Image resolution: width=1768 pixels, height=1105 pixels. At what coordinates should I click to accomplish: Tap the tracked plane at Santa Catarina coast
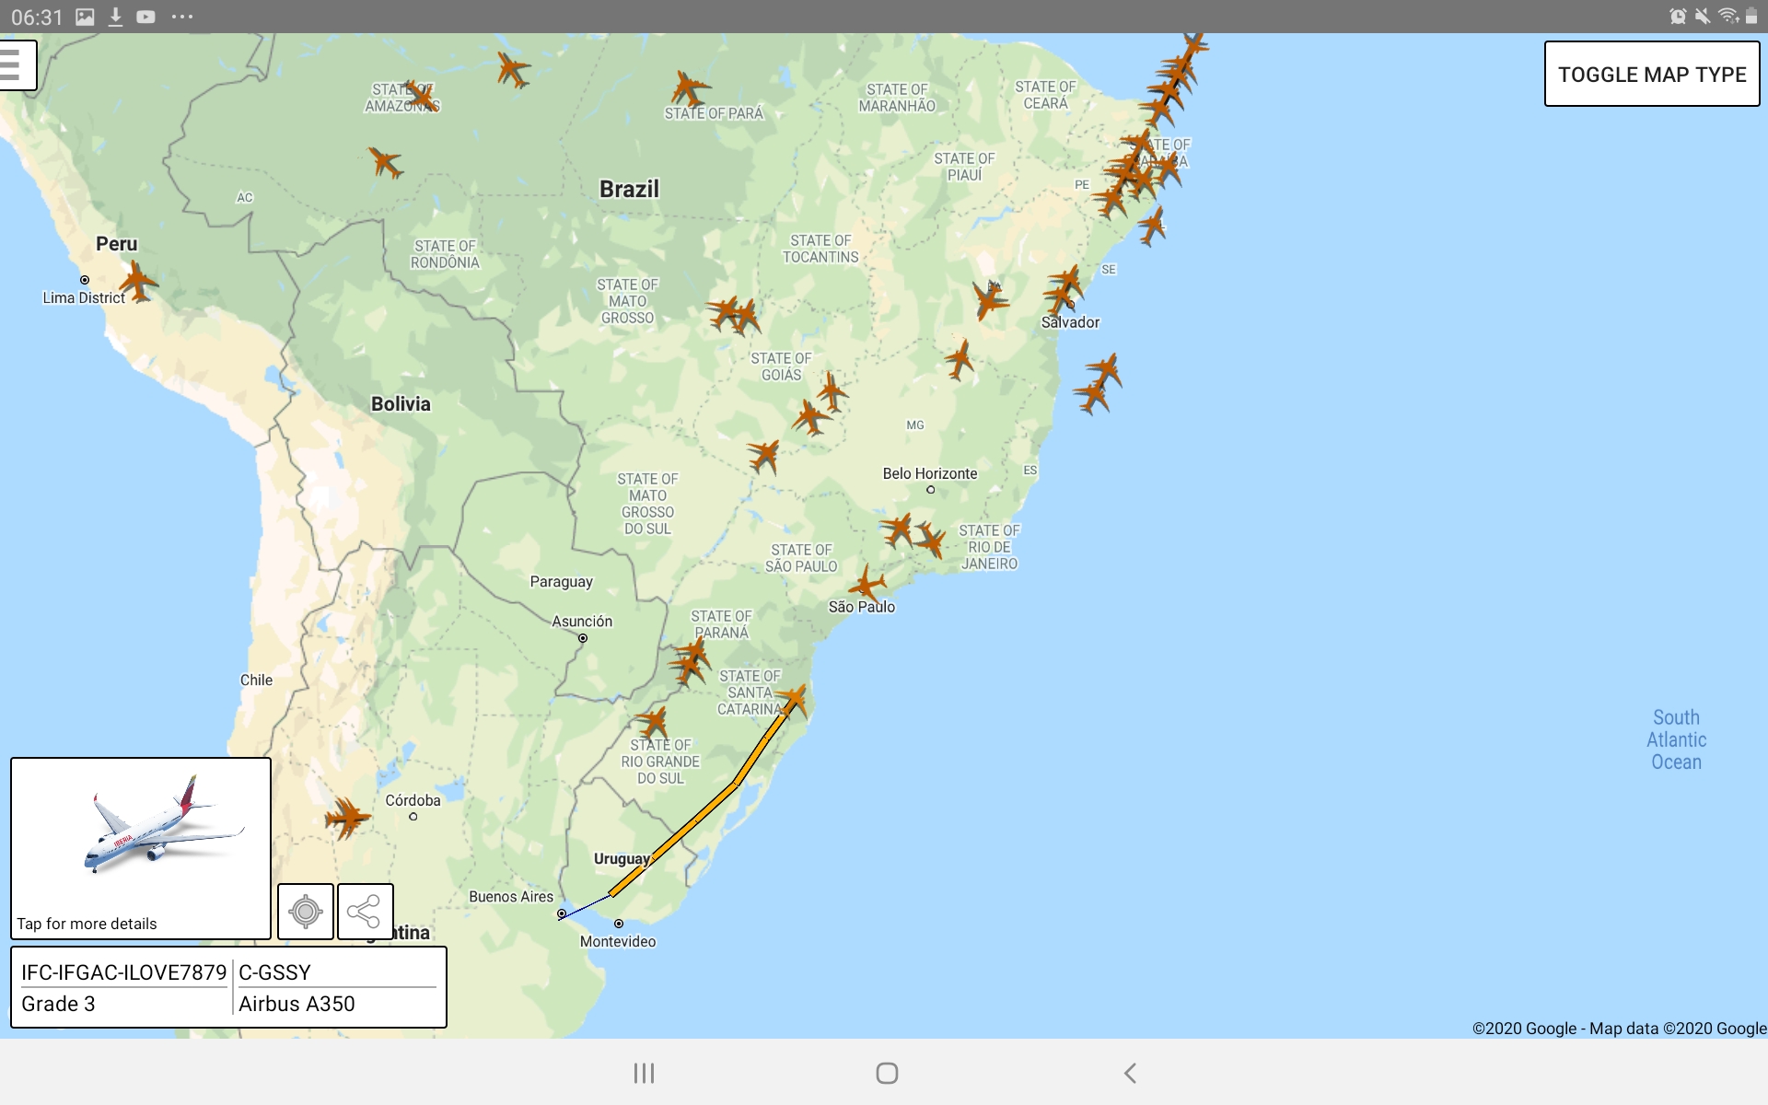793,700
